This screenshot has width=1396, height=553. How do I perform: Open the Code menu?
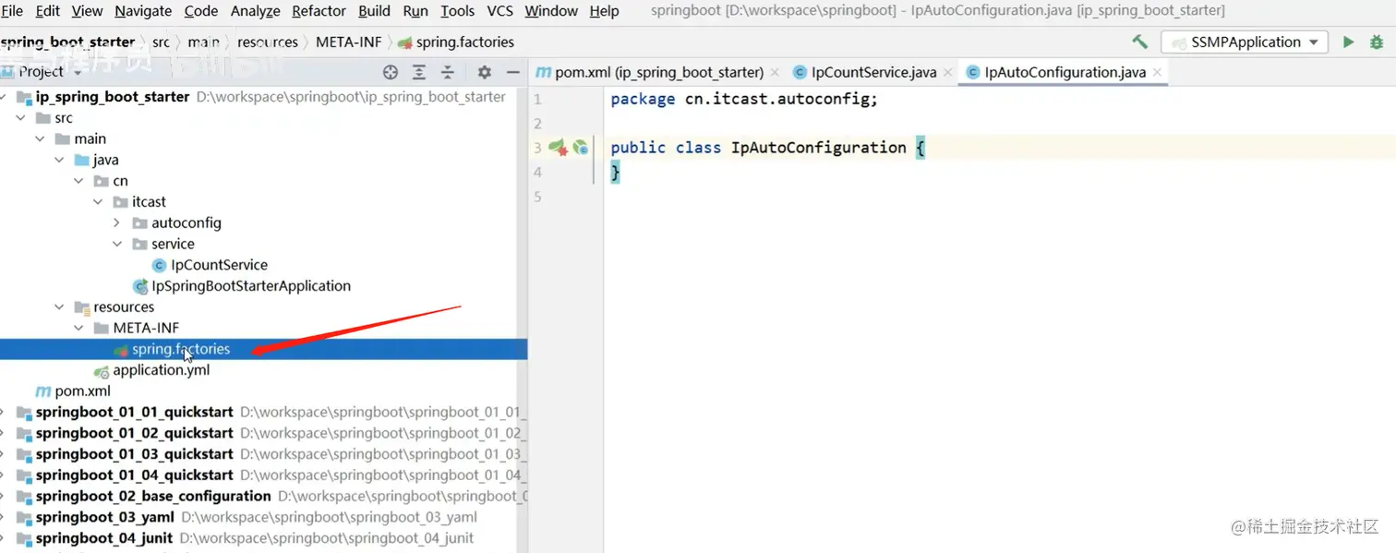[x=201, y=11]
